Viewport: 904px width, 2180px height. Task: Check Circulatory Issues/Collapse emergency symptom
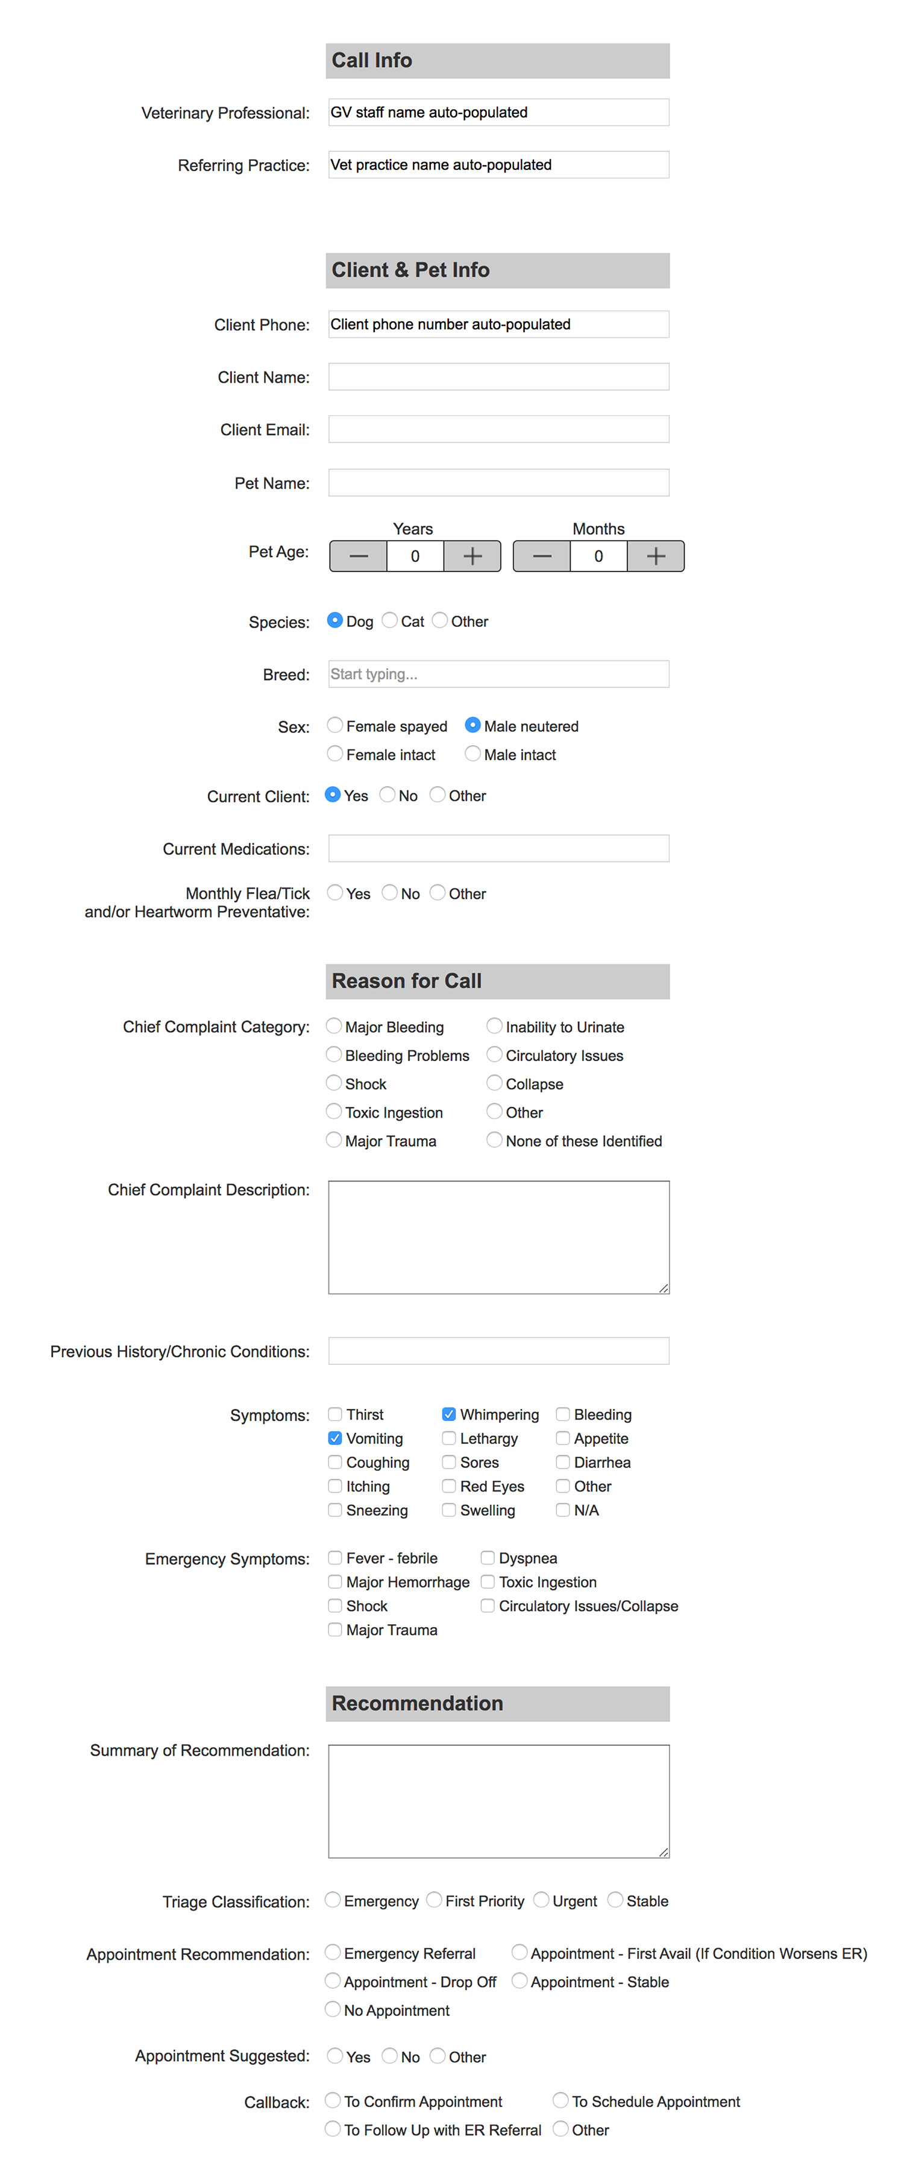[488, 1605]
